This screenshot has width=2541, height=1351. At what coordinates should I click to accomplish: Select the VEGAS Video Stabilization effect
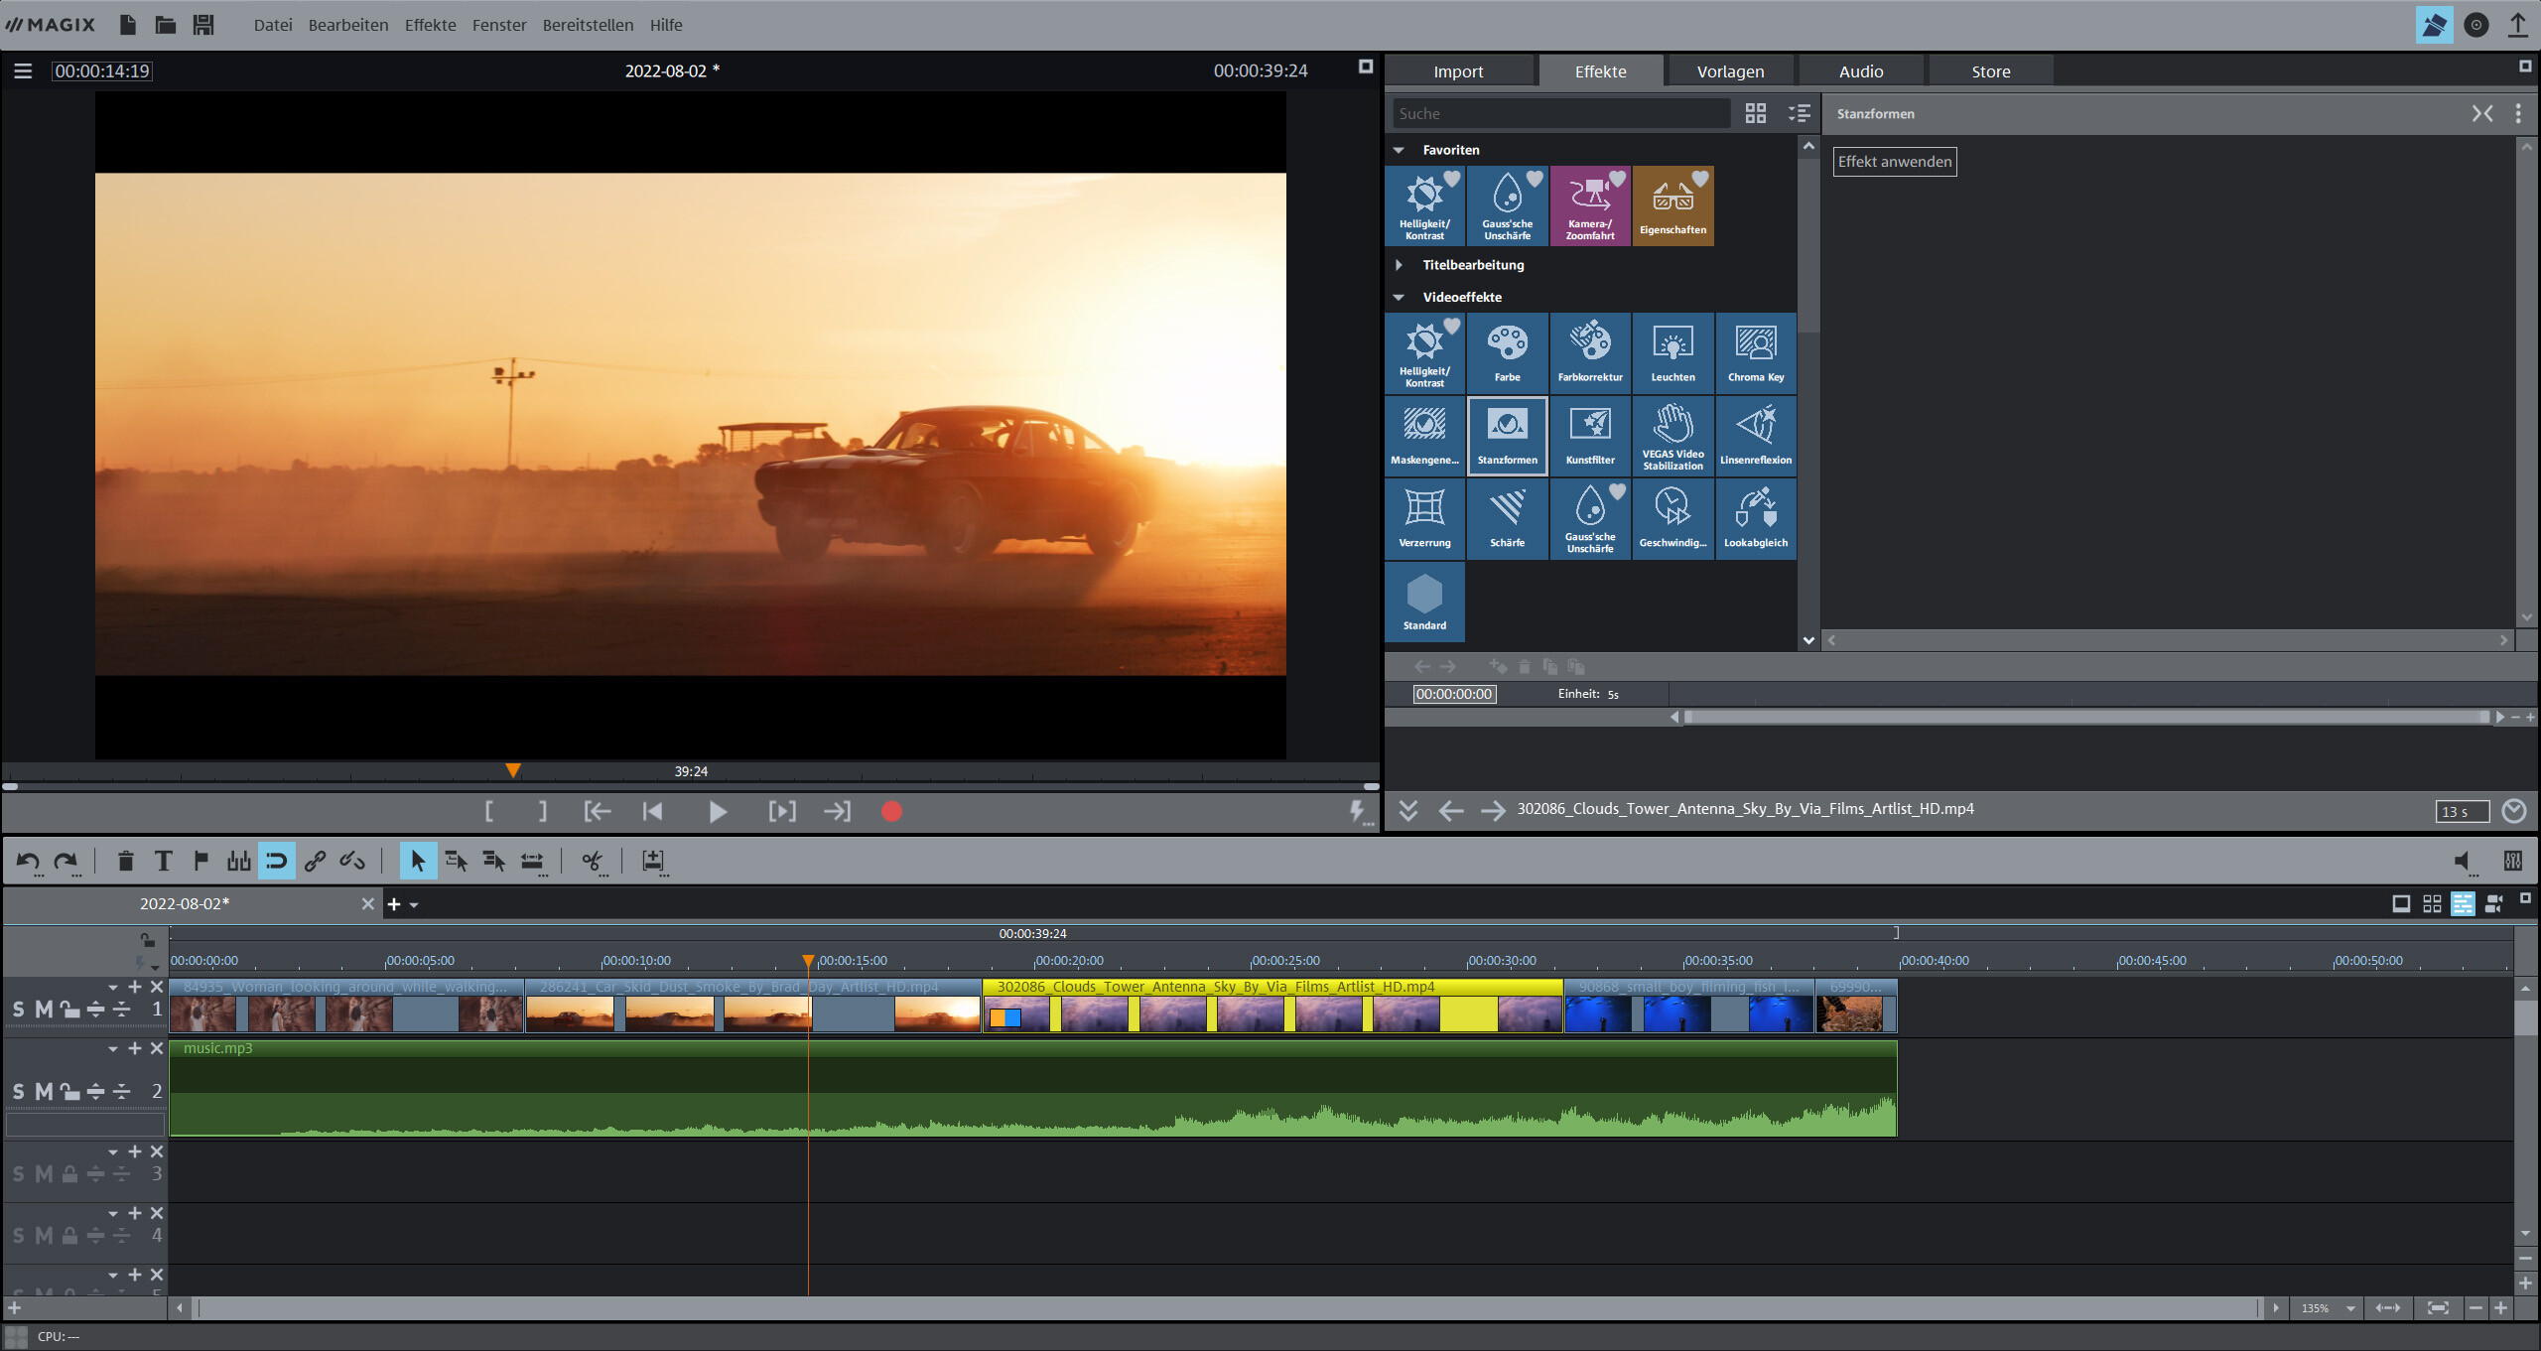(x=1672, y=435)
